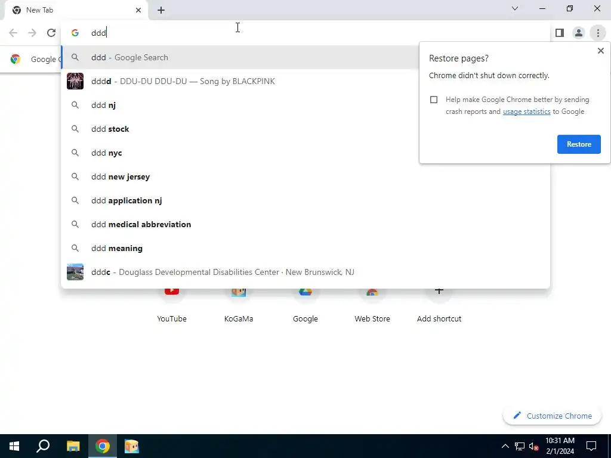Viewport: 611px width, 458px height.
Task: Open Chrome's three-dot menu
Action: (x=598, y=33)
